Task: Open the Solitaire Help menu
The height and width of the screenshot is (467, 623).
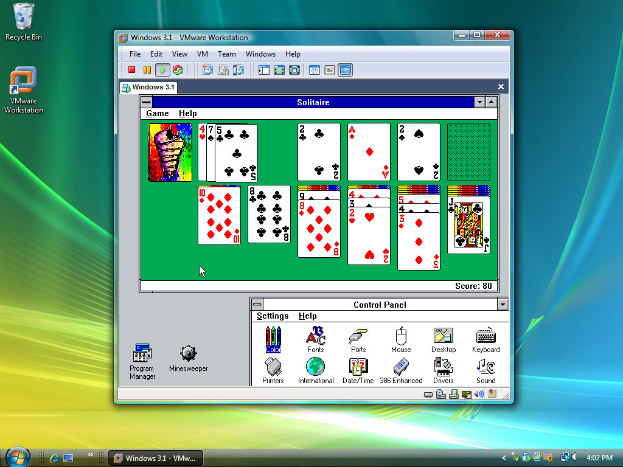Action: pos(187,114)
